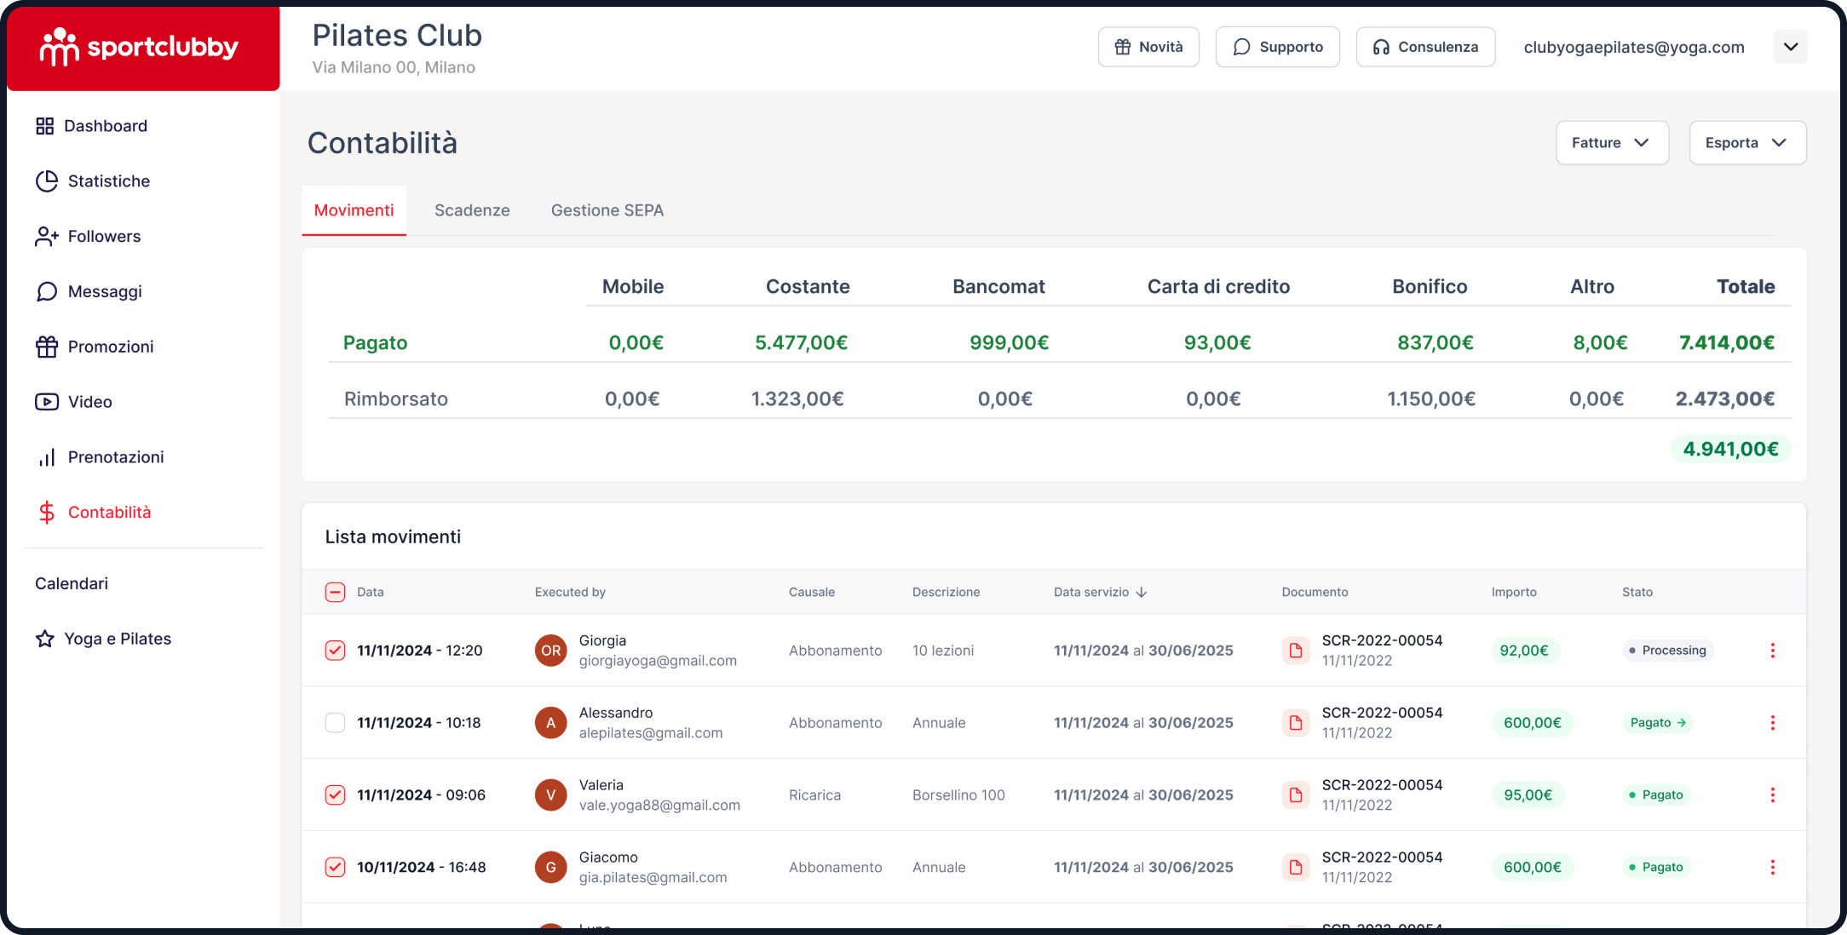The height and width of the screenshot is (935, 1847).
Task: Select the Promozioni gift icon
Action: click(47, 347)
